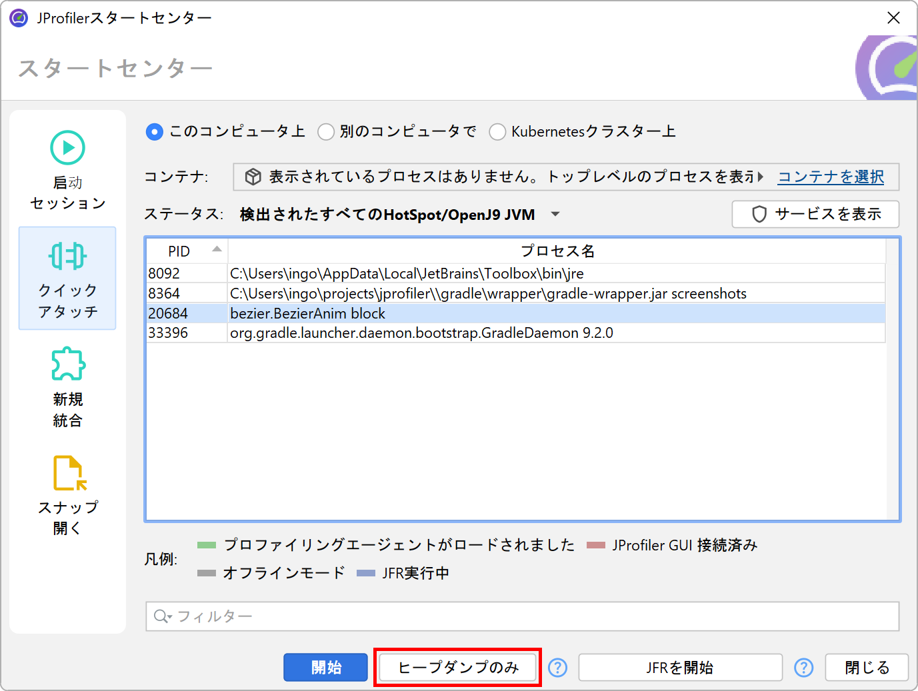Select Kubernetesクラスター上 radio button
Viewport: 918px width, 691px height.
[497, 132]
